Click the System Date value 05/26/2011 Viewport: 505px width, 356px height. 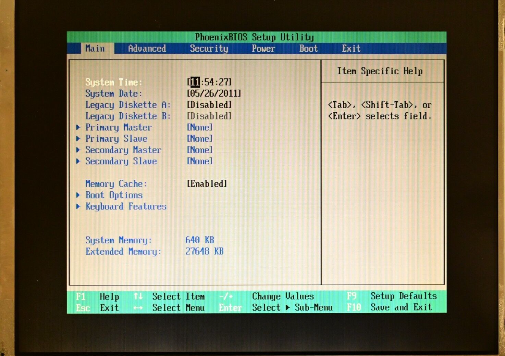click(214, 93)
